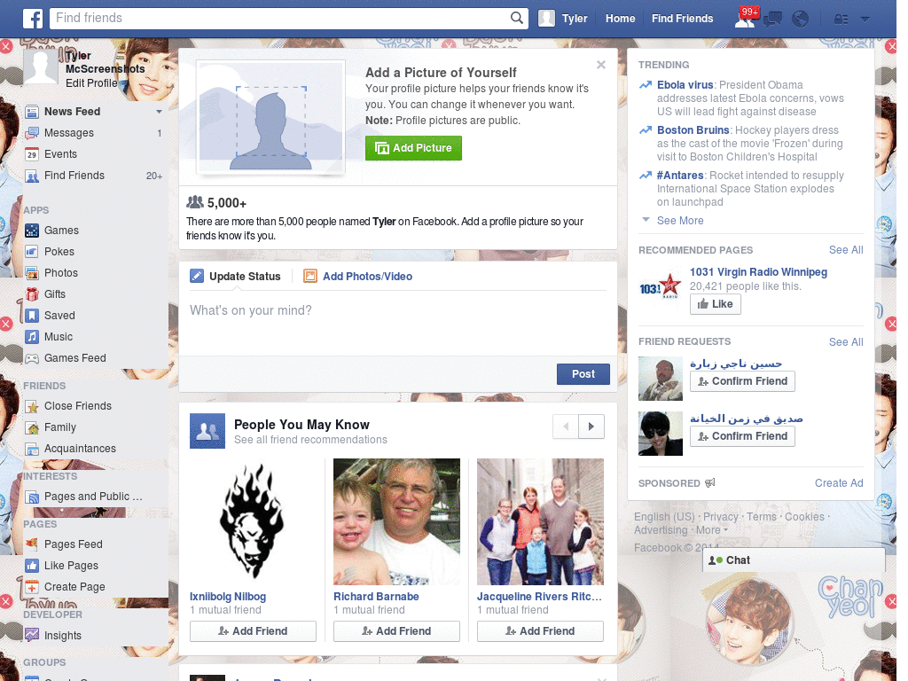Open Like Pages thumbs icon

tap(32, 566)
